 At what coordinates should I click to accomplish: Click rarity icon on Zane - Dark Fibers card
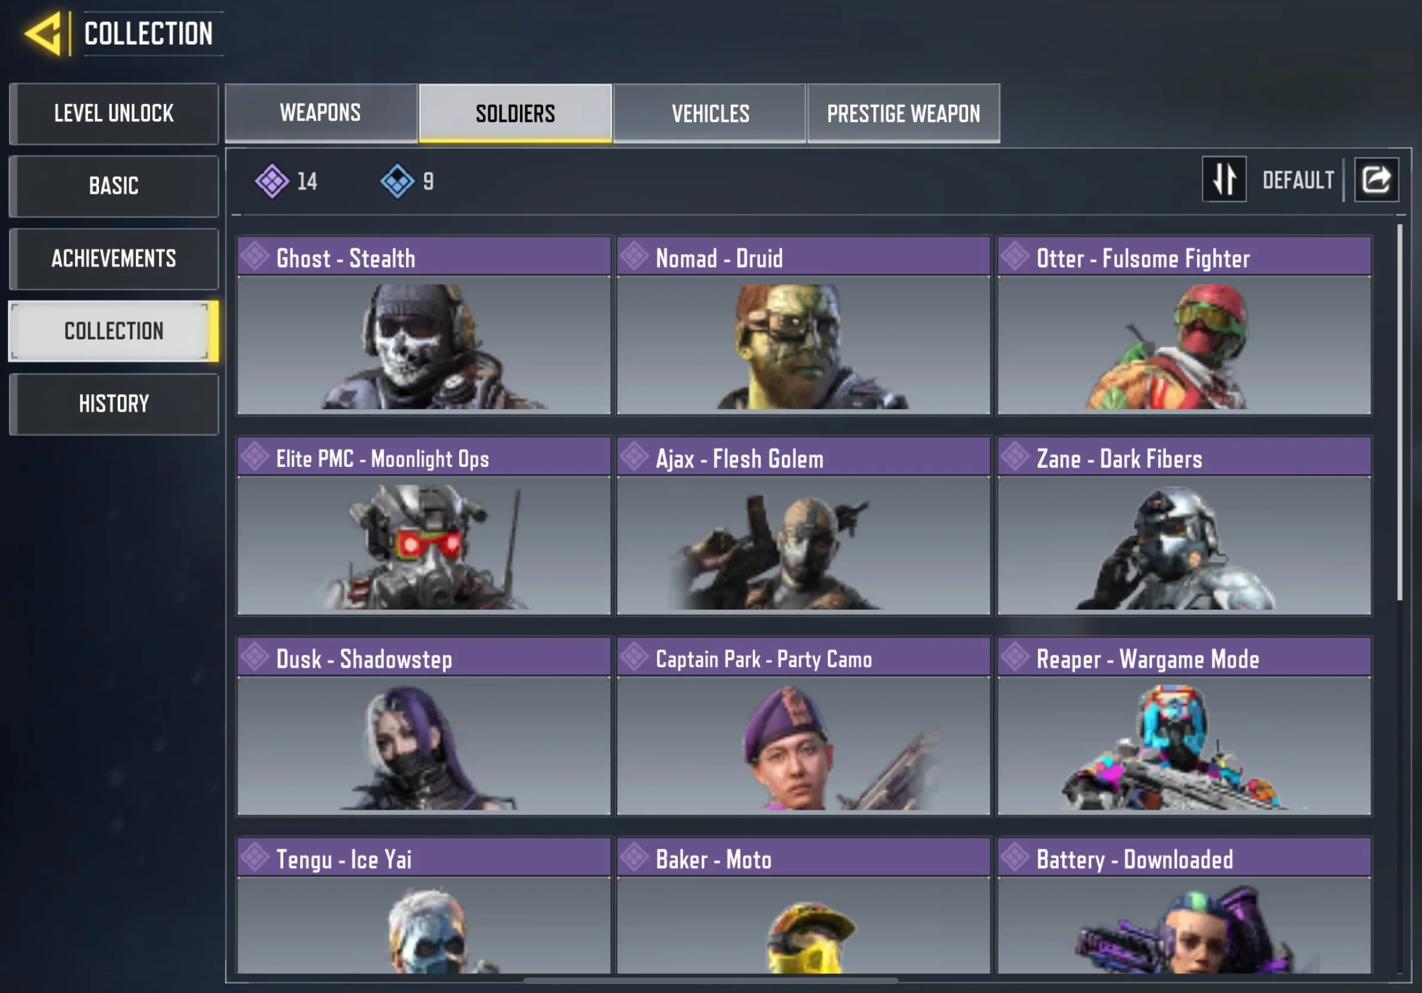(x=1015, y=457)
